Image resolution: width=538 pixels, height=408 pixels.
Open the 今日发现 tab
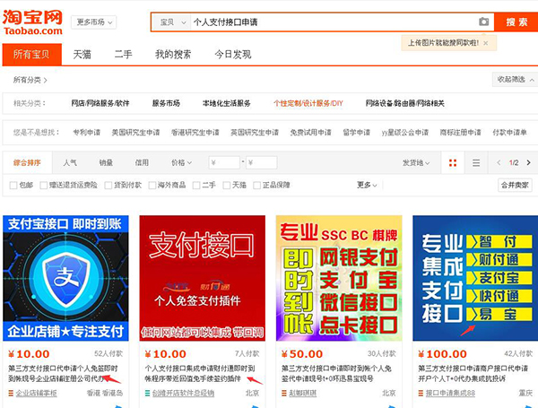[233, 54]
